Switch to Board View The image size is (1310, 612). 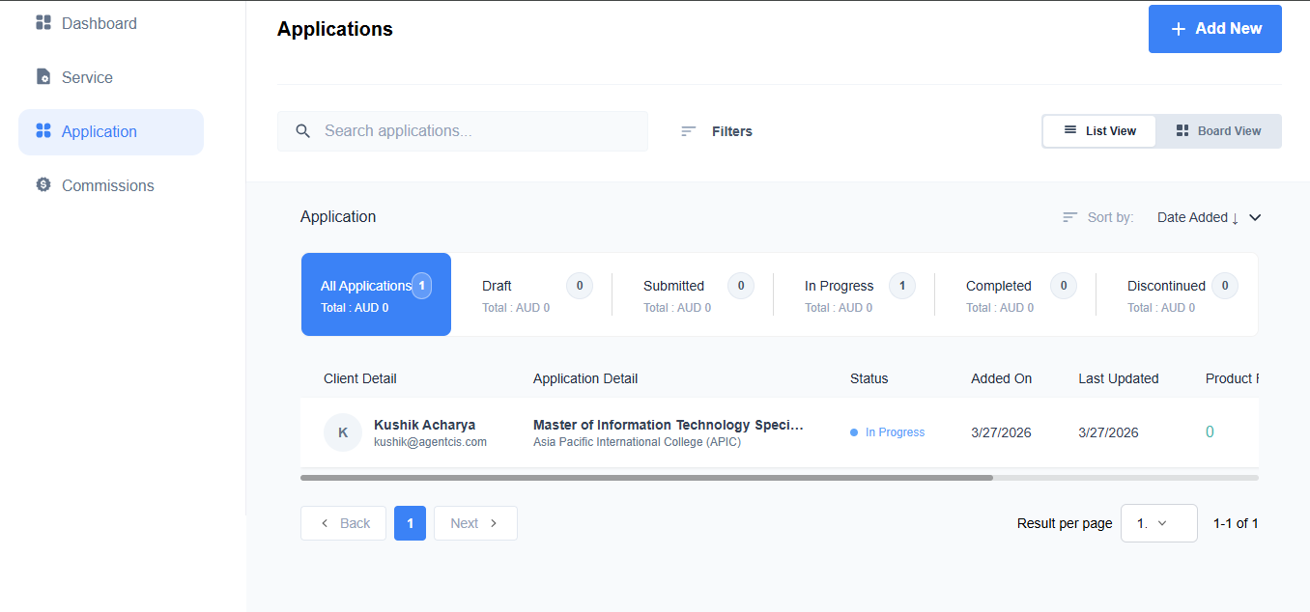coord(1218,131)
